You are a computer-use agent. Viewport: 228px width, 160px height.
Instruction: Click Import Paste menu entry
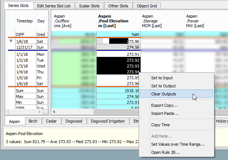pos(165,113)
